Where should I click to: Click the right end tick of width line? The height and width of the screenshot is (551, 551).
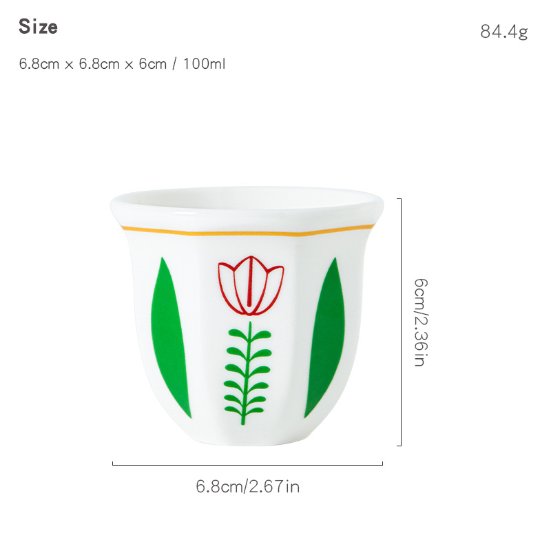(382, 464)
